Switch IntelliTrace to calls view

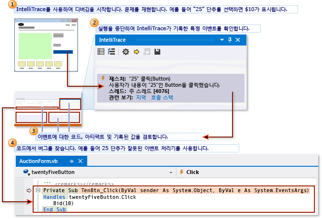pyautogui.click(x=111, y=51)
